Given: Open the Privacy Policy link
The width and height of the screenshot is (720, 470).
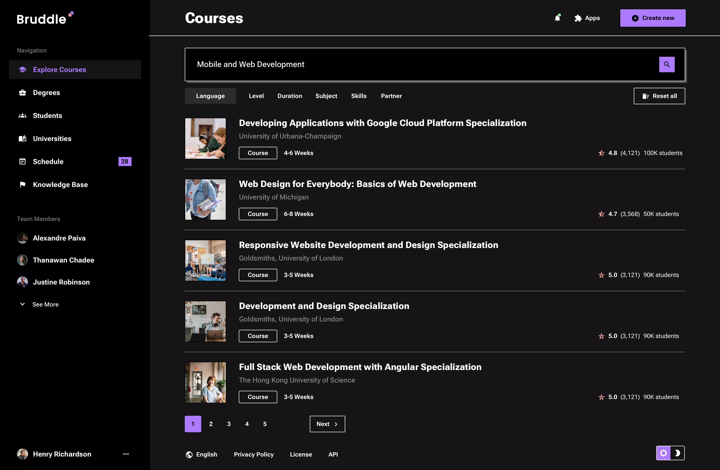Looking at the screenshot, I should point(253,454).
